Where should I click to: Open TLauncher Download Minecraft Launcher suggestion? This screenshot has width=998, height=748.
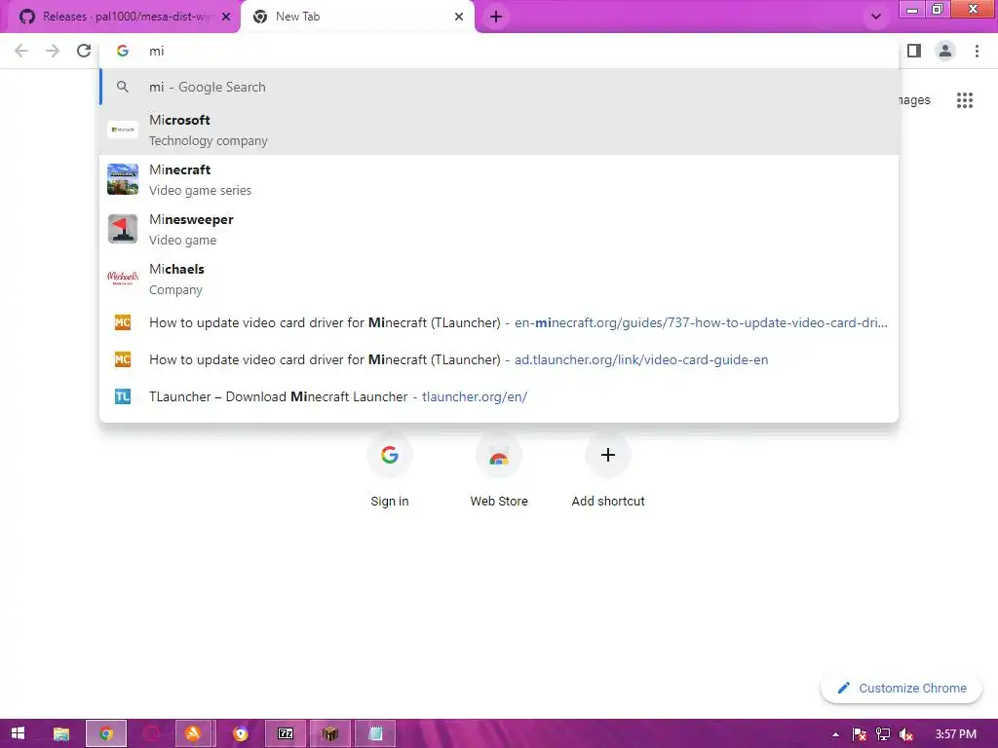[x=500, y=396]
